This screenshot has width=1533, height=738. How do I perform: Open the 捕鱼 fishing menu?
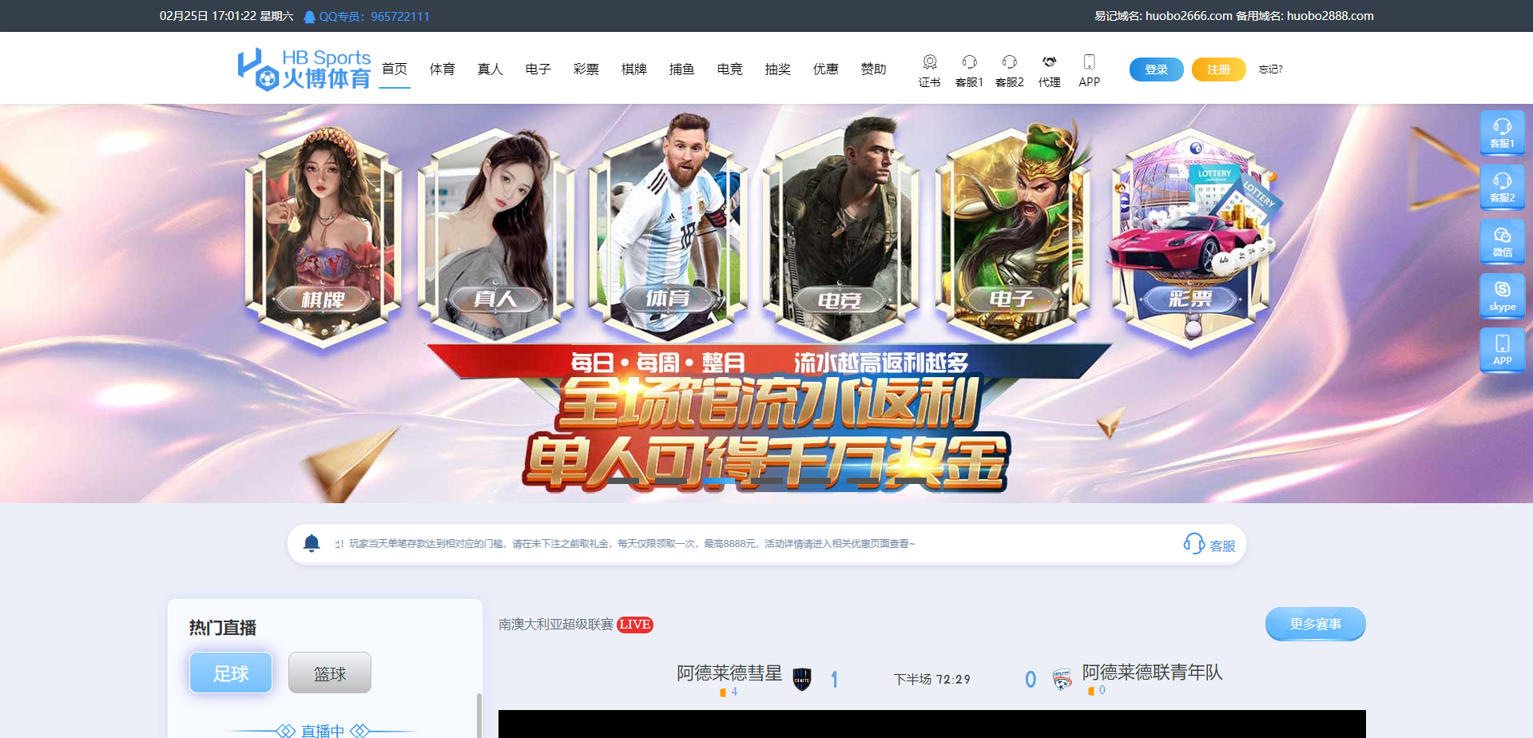tap(682, 69)
